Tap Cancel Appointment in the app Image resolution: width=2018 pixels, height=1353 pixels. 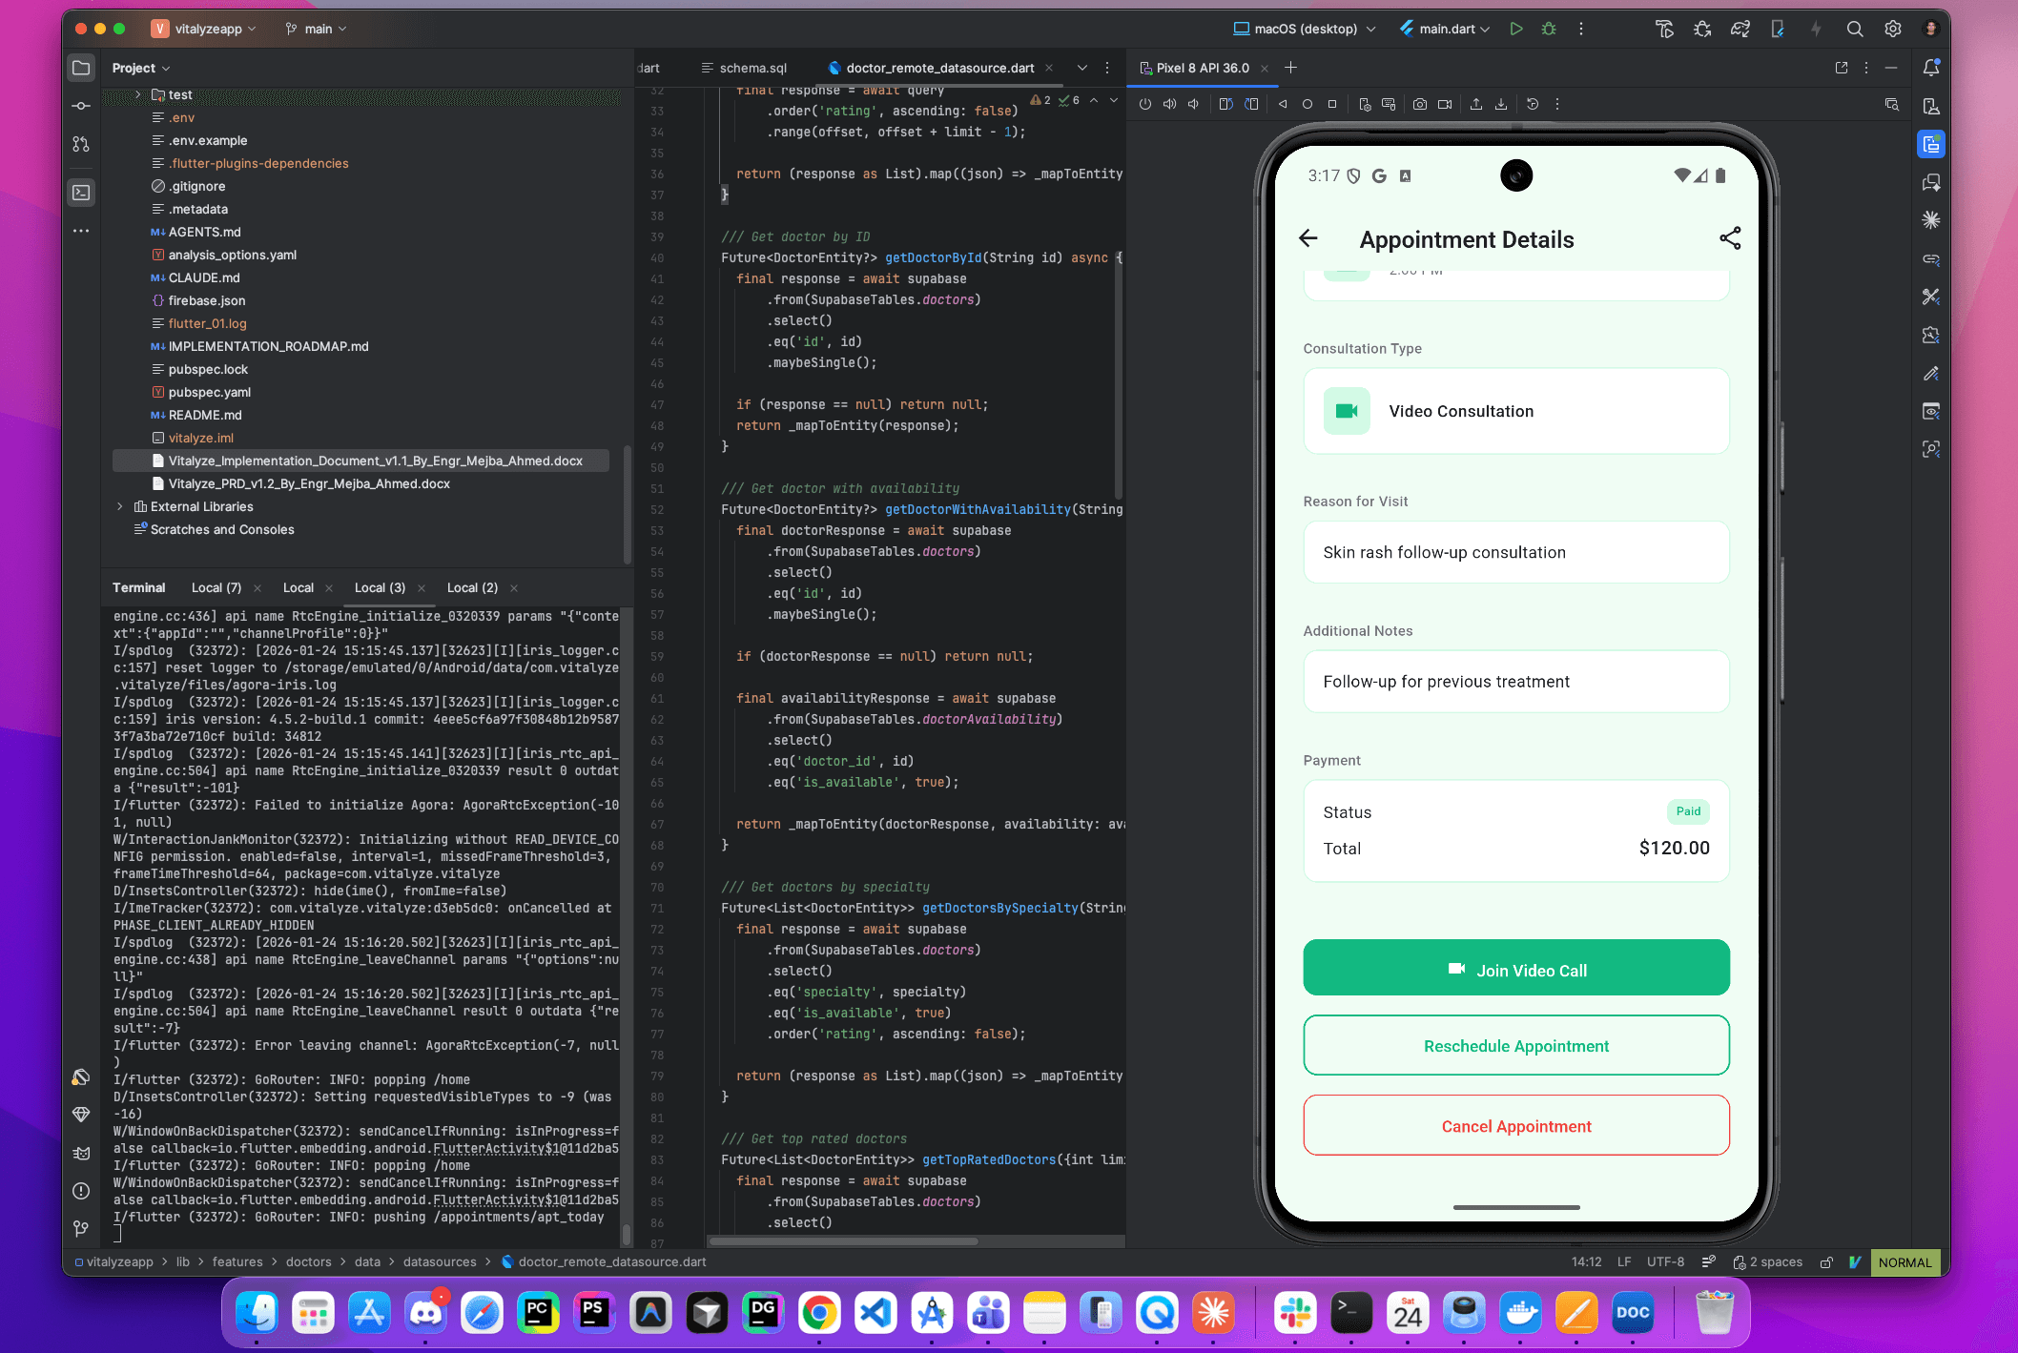coord(1515,1126)
